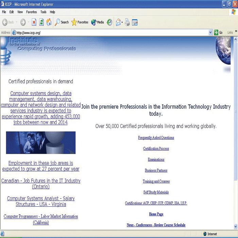This screenshot has height=238, width=238.
Task: Open Computer systems design growth link
Action: [41, 108]
